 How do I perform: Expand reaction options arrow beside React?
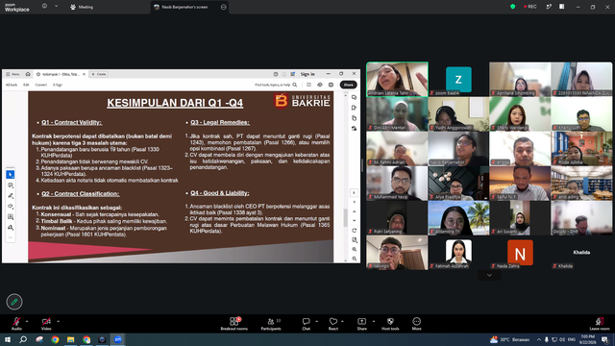[342, 321]
